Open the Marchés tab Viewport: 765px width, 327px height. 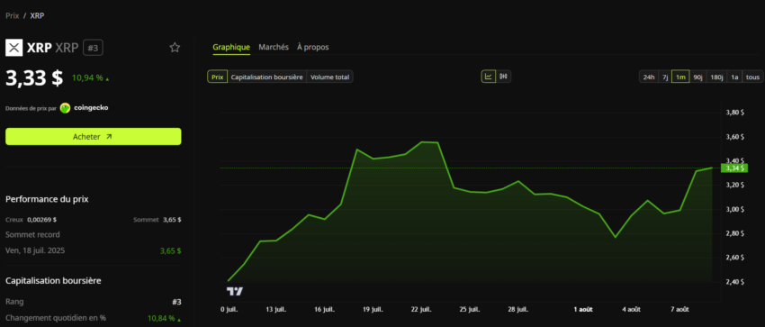(274, 48)
